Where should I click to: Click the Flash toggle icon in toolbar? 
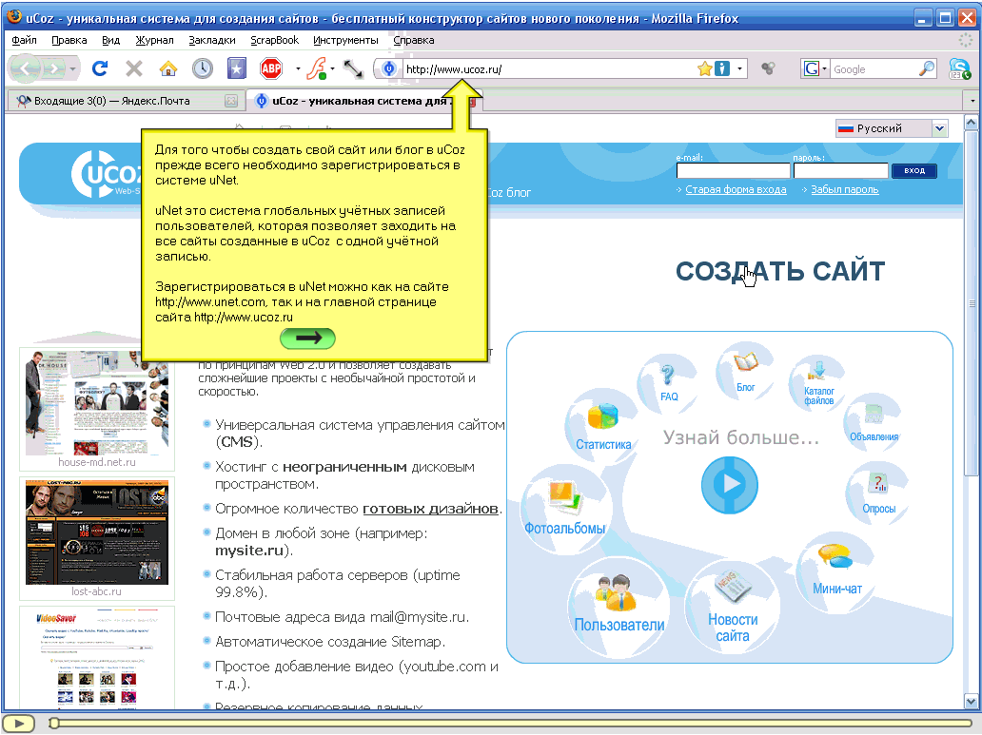coord(316,68)
